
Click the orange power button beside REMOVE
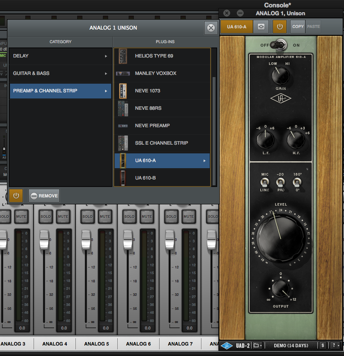(x=16, y=196)
